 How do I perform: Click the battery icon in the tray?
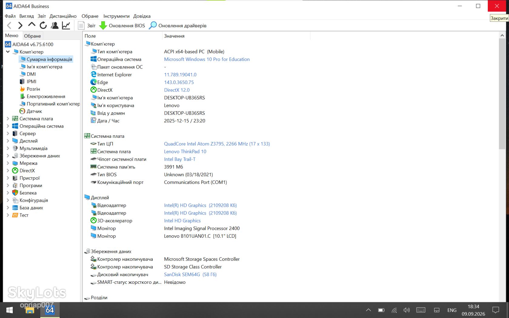pos(381,310)
